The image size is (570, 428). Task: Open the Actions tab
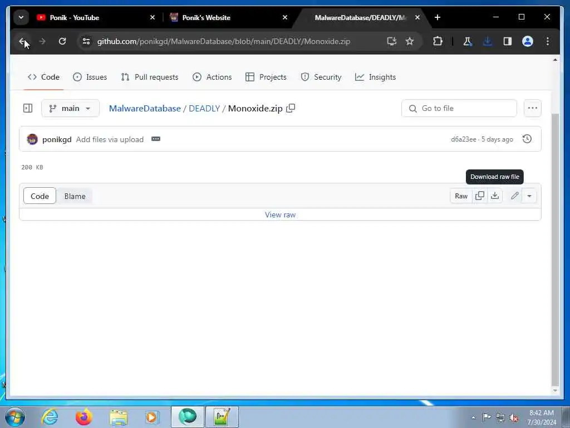(212, 77)
